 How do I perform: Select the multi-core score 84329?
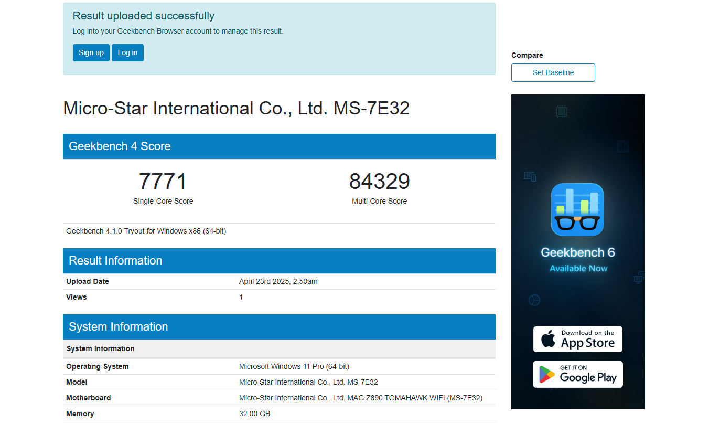tap(380, 182)
